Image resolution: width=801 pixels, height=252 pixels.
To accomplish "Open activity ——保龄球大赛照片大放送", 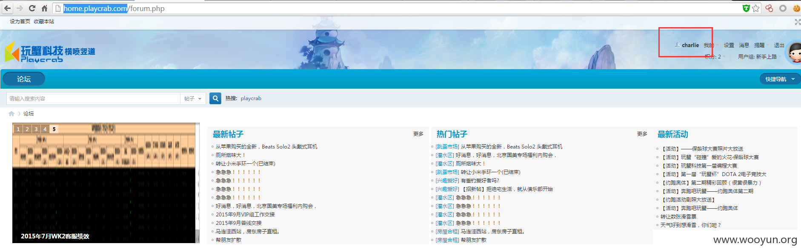I will (702, 149).
